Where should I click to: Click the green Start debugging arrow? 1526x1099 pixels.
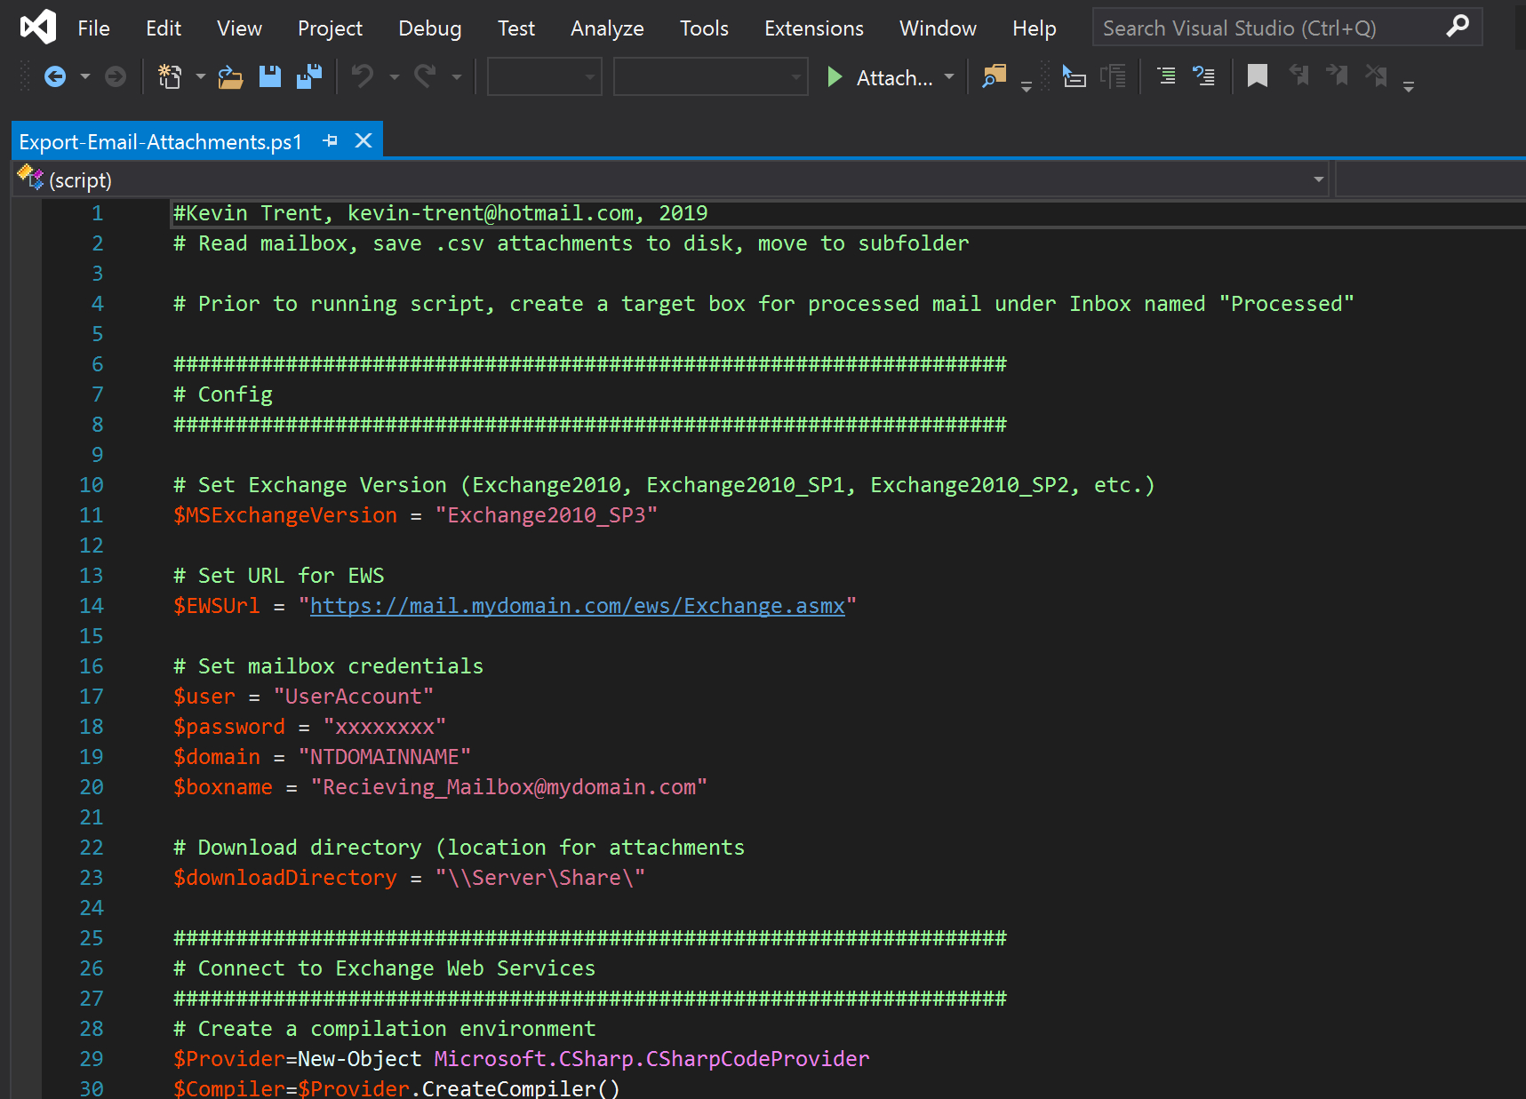(x=834, y=77)
